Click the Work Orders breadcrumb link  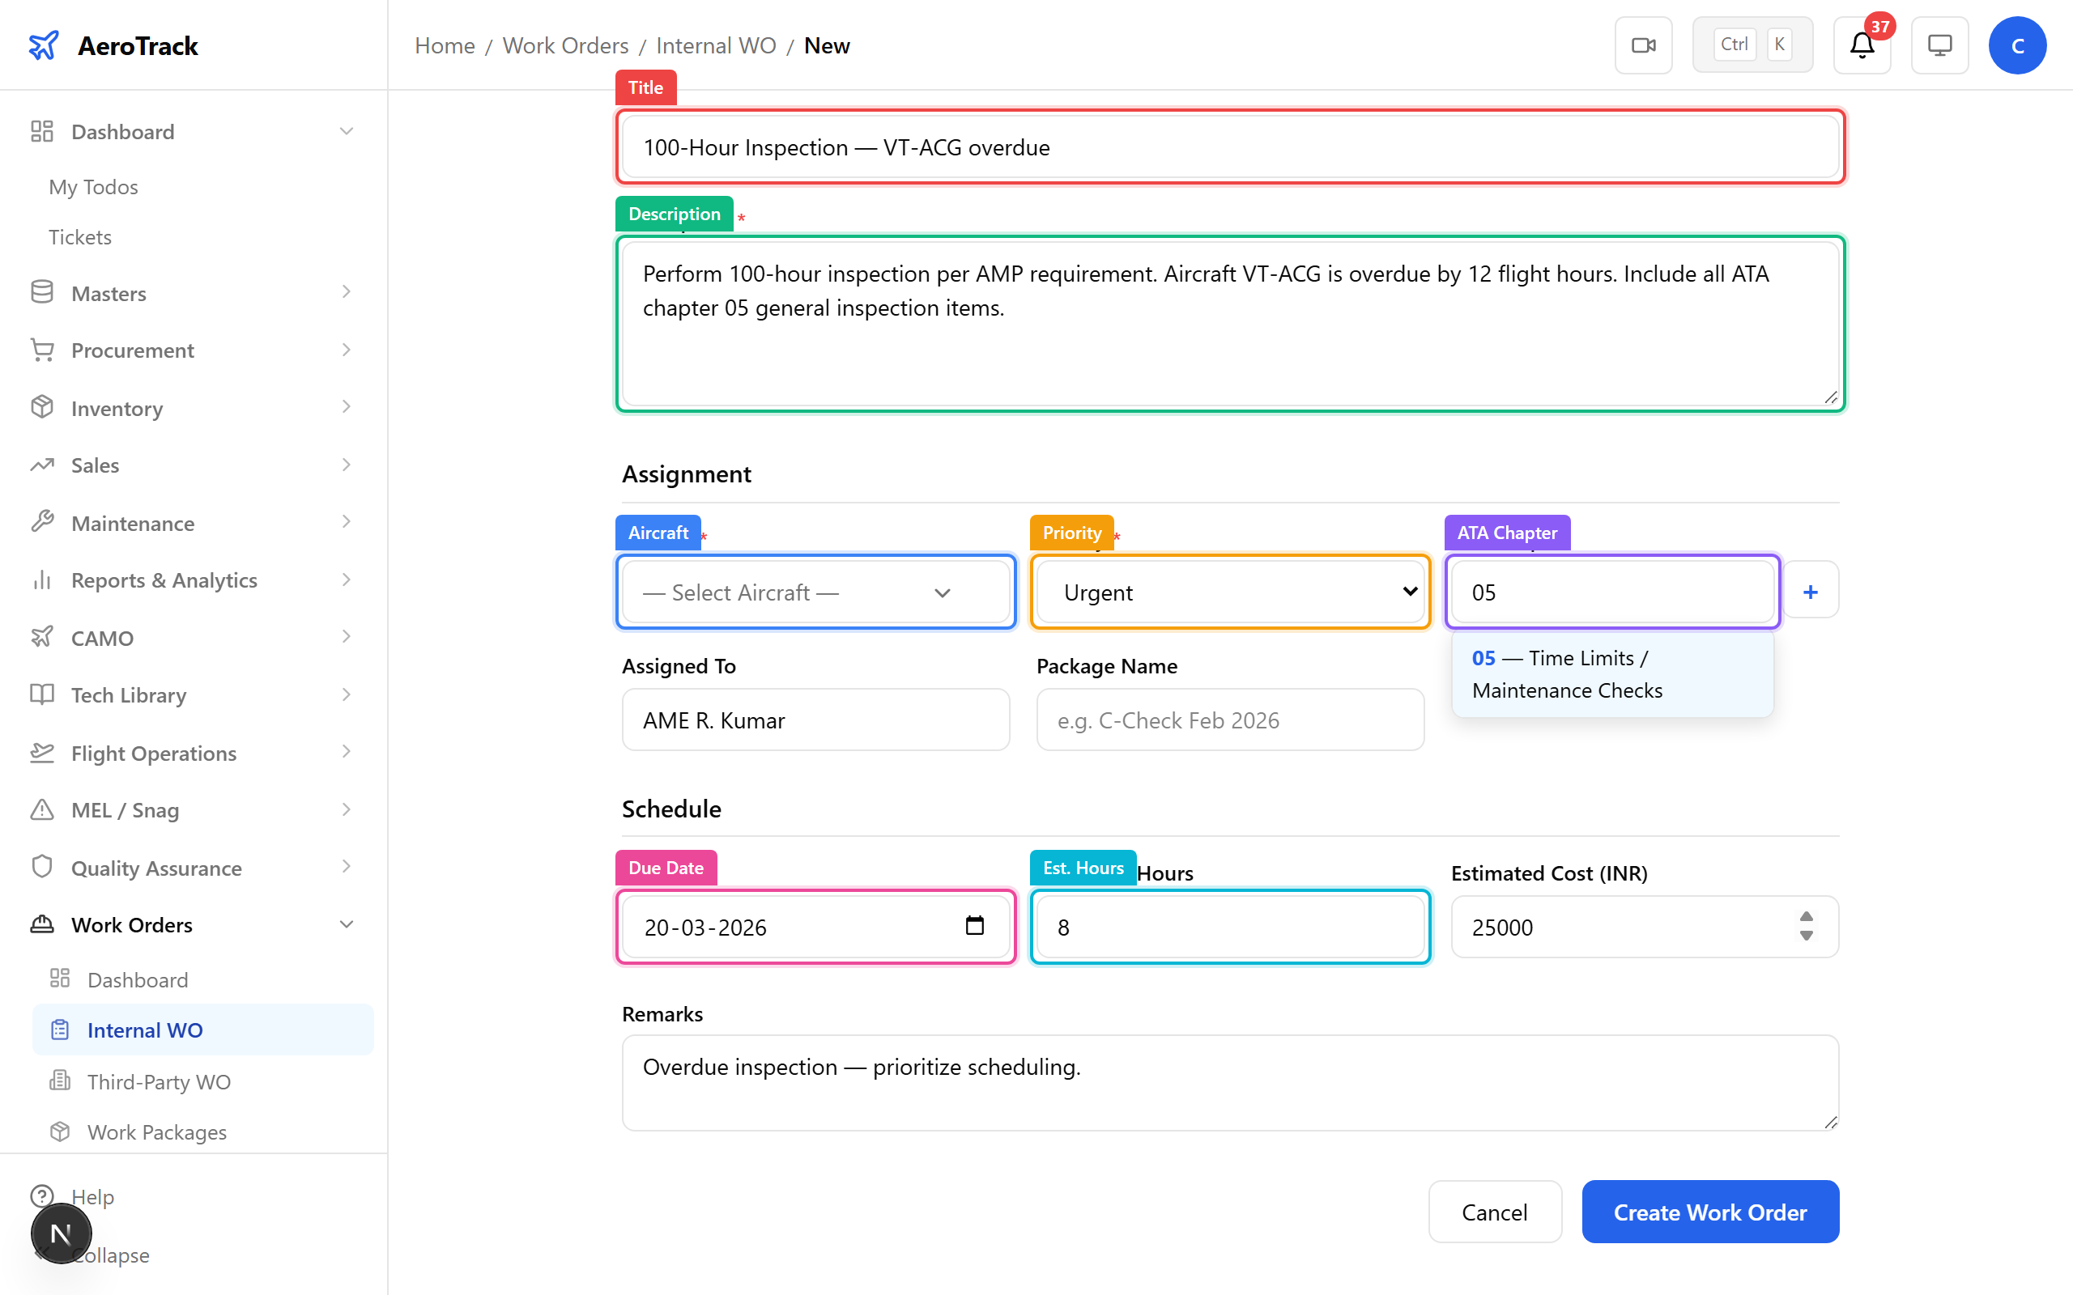(565, 45)
